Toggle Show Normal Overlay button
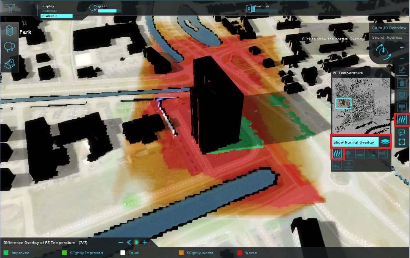This screenshot has height=258, width=410. click(x=355, y=142)
